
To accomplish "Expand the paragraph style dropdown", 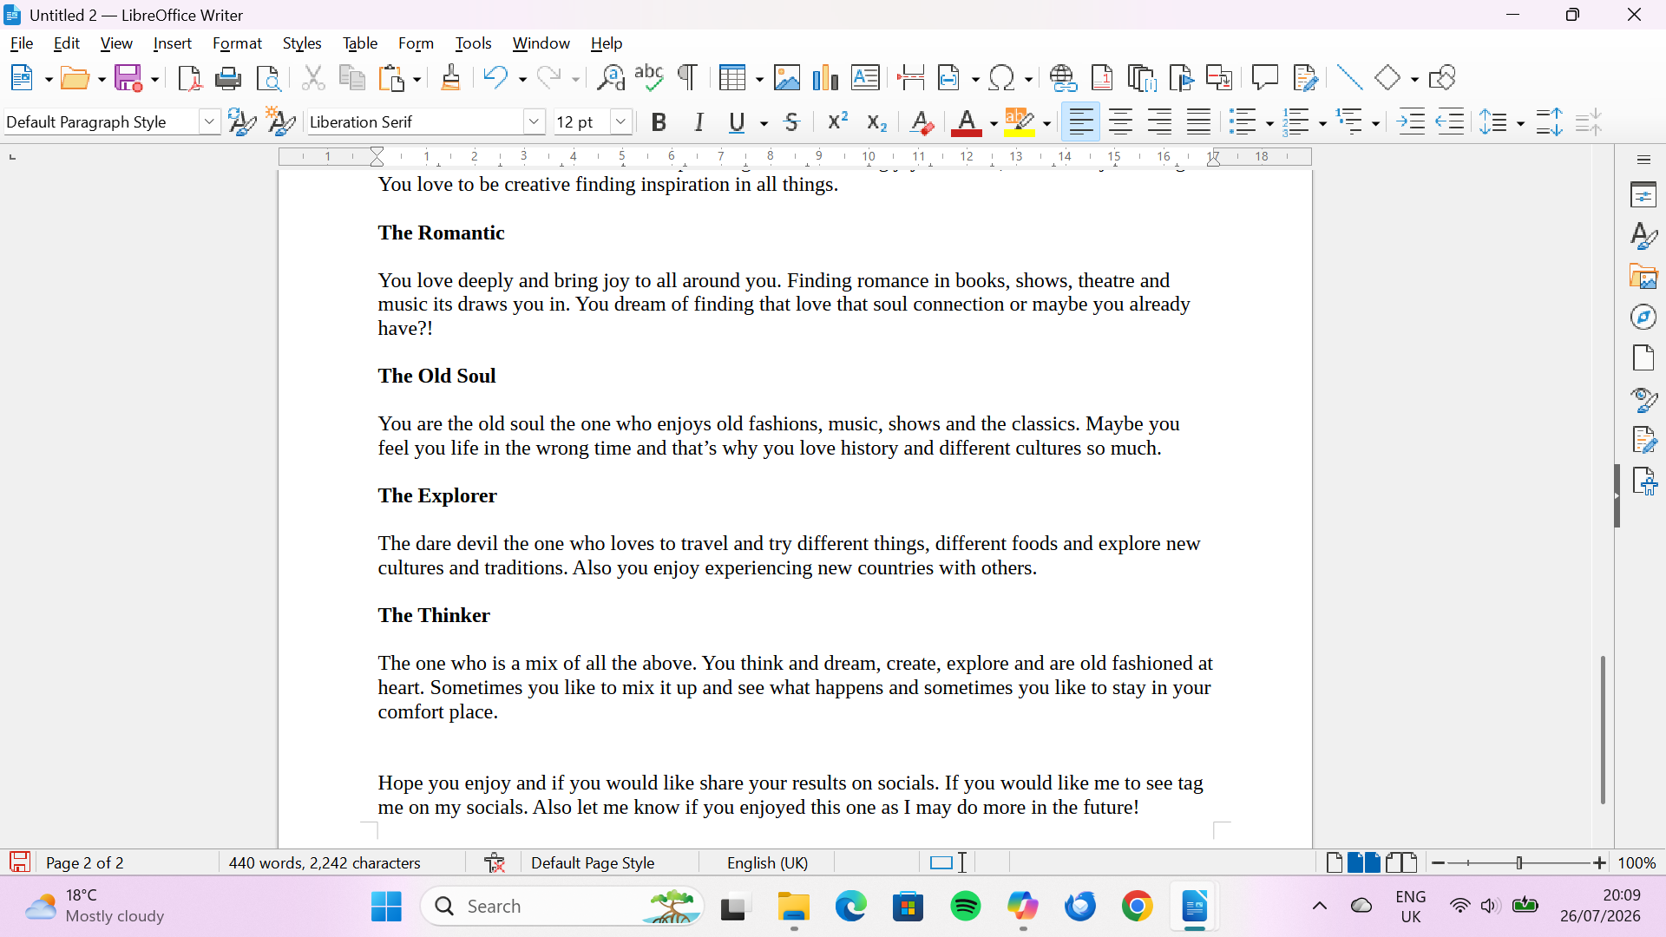I will [209, 122].
